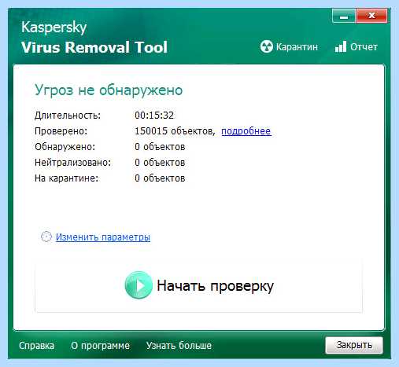Select the На карантине value 0 объектов
399x367 pixels.
pos(160,178)
